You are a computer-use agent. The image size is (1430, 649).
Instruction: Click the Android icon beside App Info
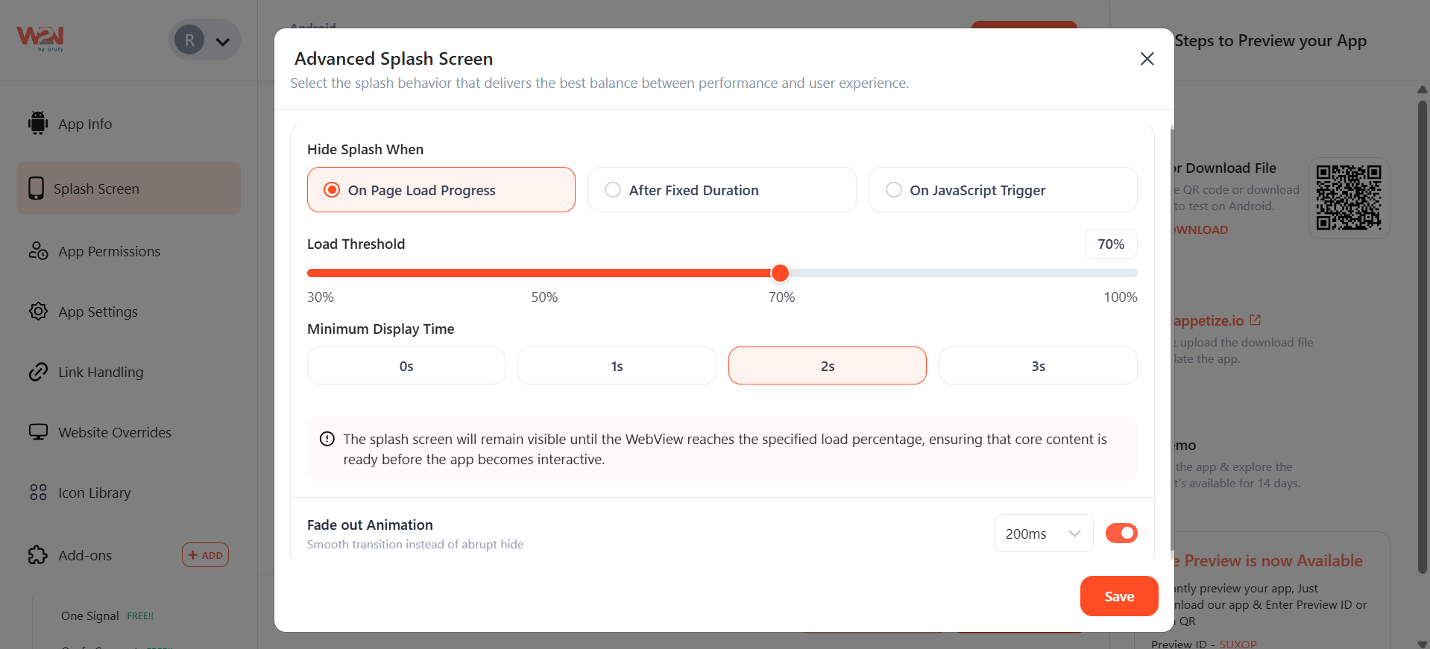tap(38, 124)
